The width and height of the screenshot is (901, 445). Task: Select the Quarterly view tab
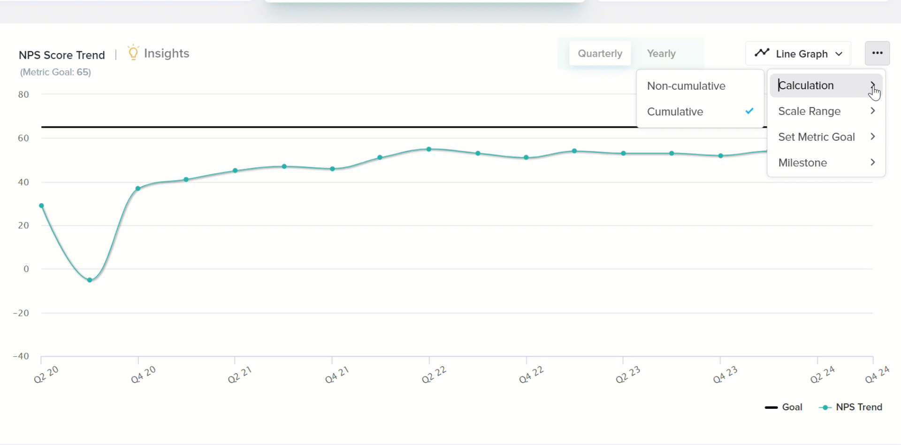600,53
